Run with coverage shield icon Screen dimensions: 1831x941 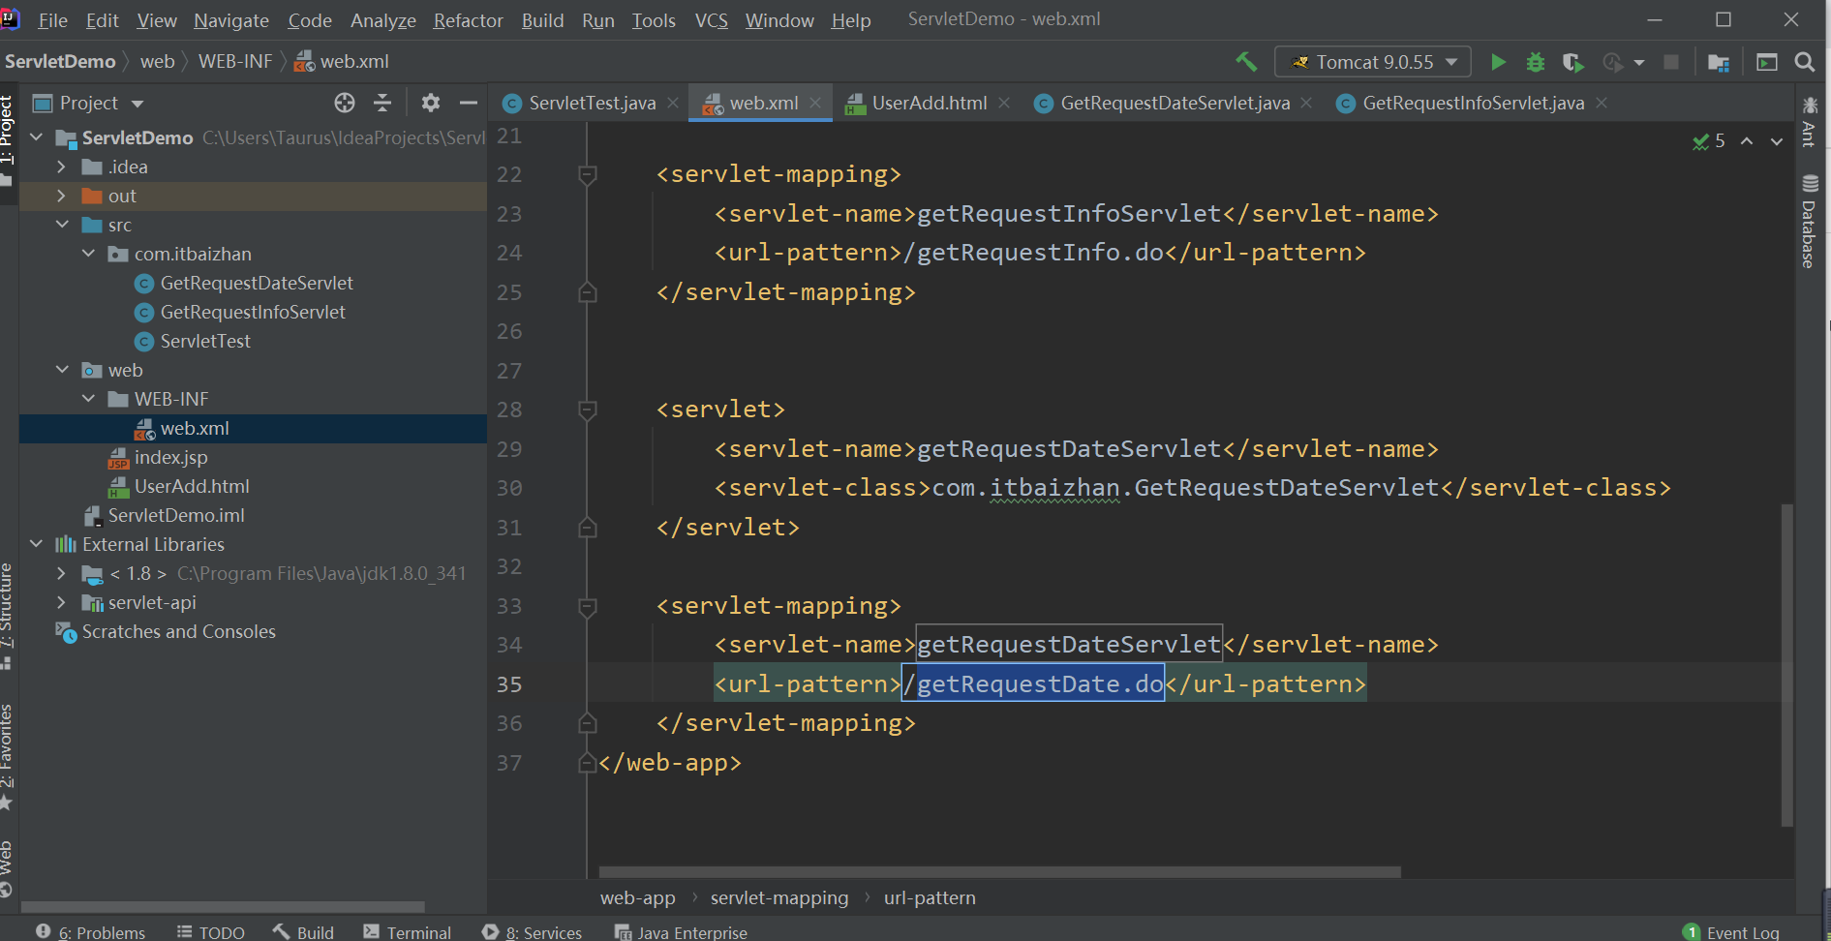click(1573, 62)
